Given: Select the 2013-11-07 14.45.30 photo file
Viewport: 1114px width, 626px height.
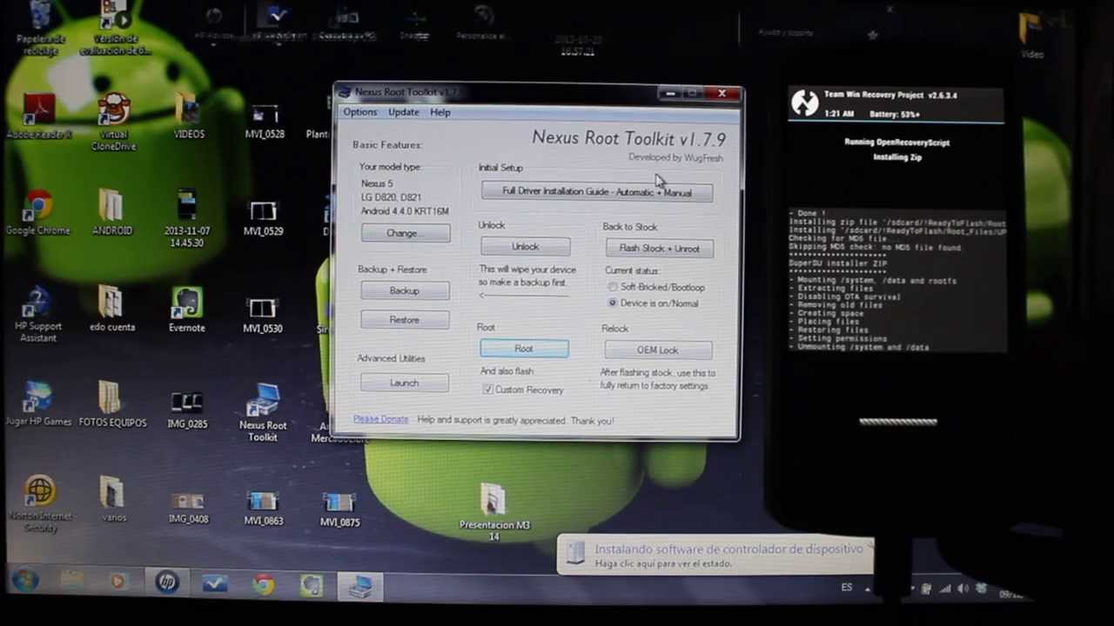Looking at the screenshot, I should coord(188,219).
